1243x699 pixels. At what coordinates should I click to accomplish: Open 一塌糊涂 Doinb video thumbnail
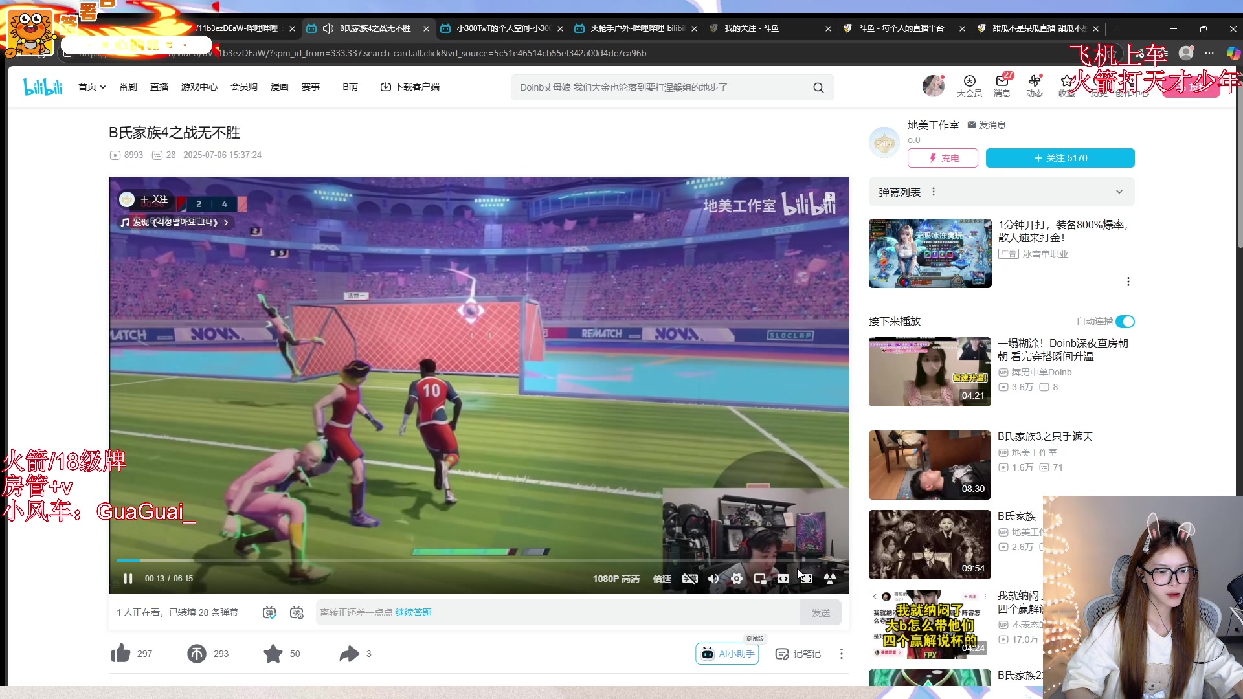[x=930, y=372]
